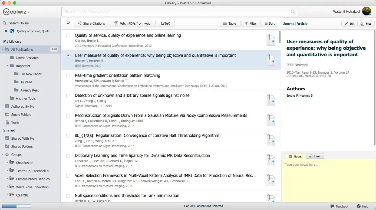
Task: Open Smart Folders in sidebar
Action: pos(21,114)
